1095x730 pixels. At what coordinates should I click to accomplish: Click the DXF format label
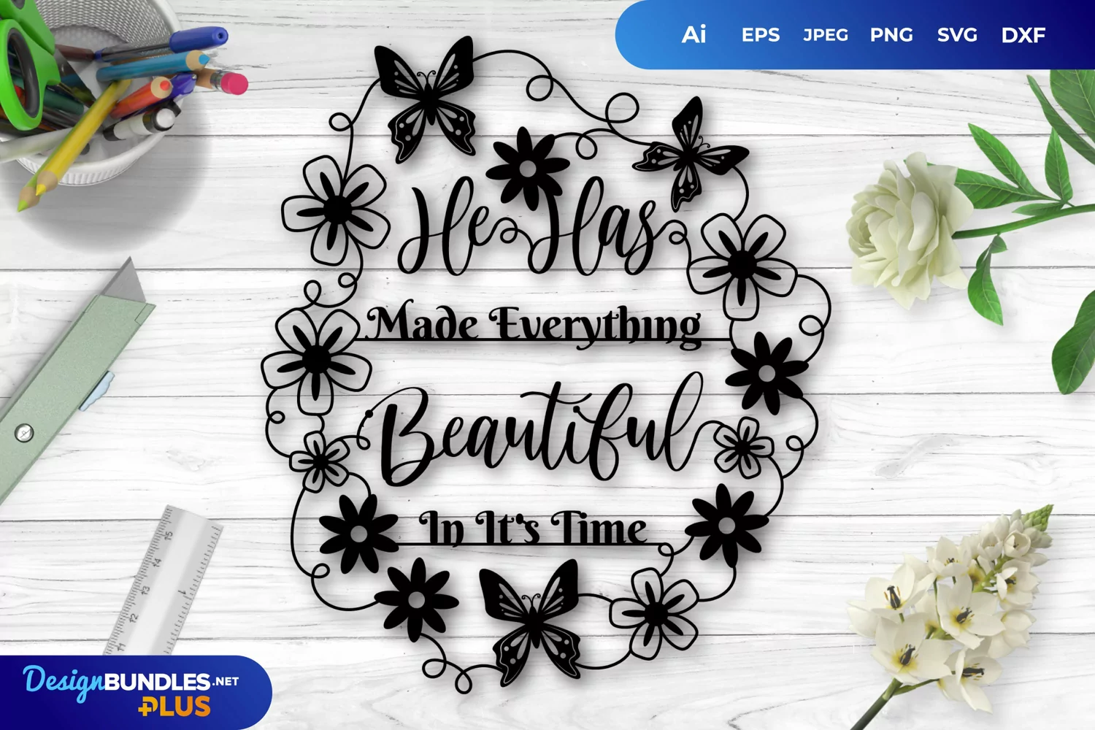coord(1023,34)
